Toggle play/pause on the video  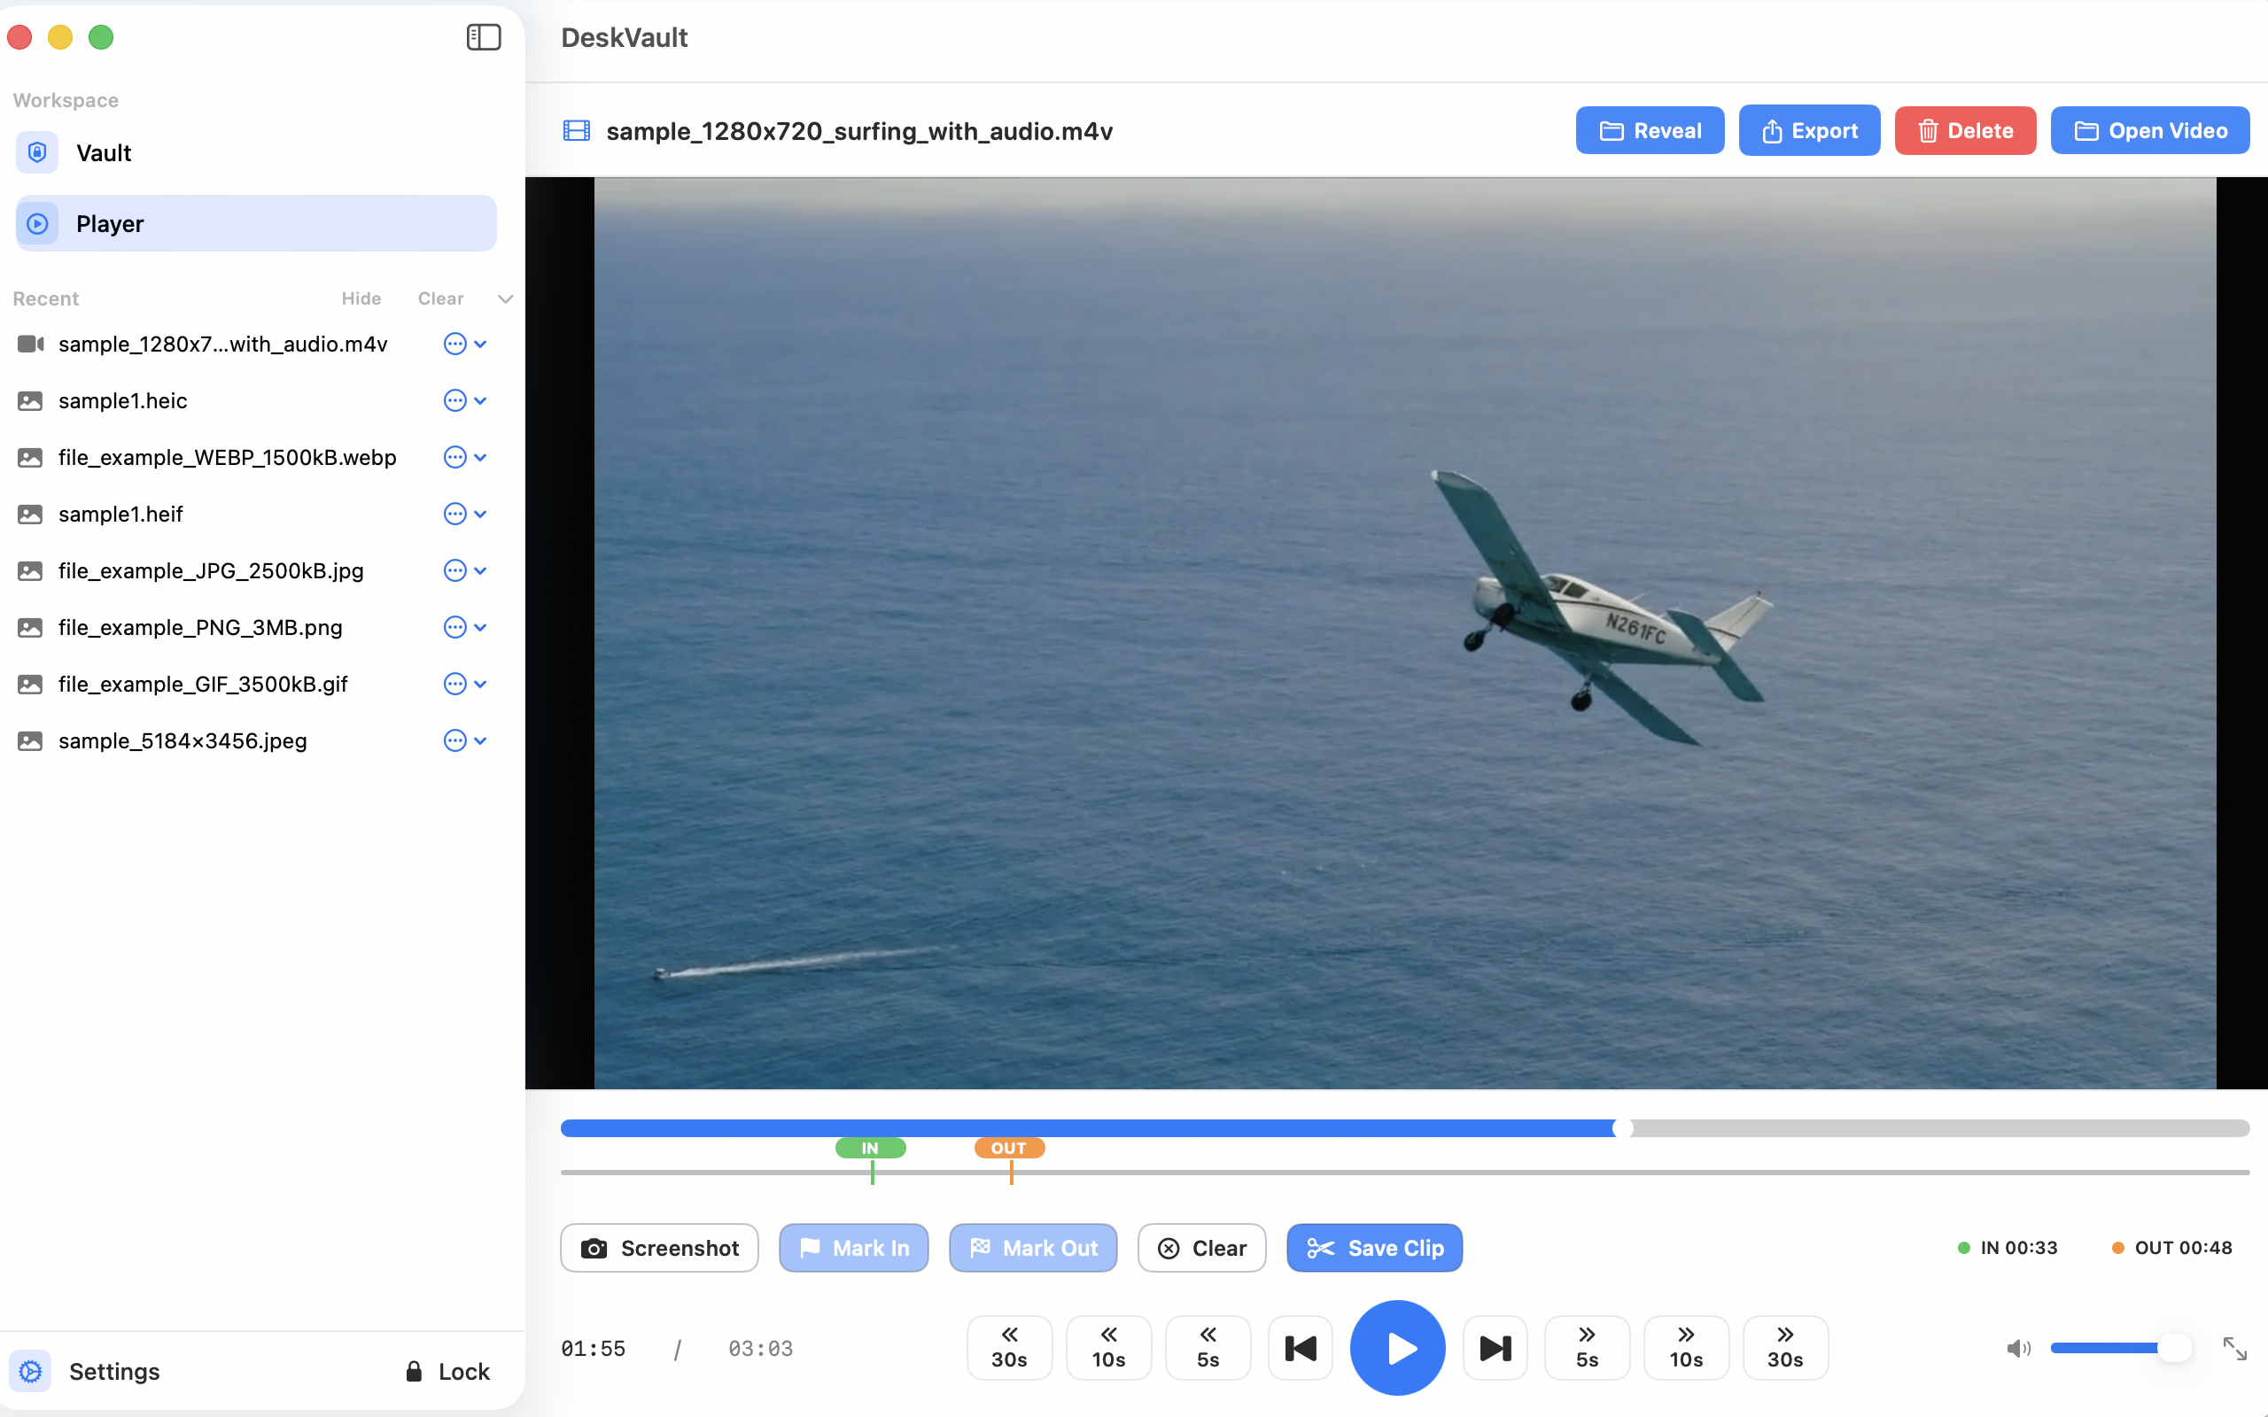tap(1396, 1347)
